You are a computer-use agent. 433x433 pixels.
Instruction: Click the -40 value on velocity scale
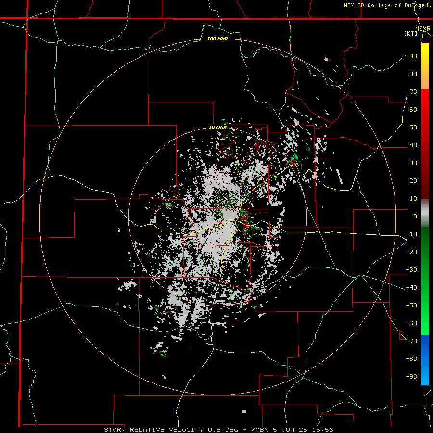tap(411, 288)
